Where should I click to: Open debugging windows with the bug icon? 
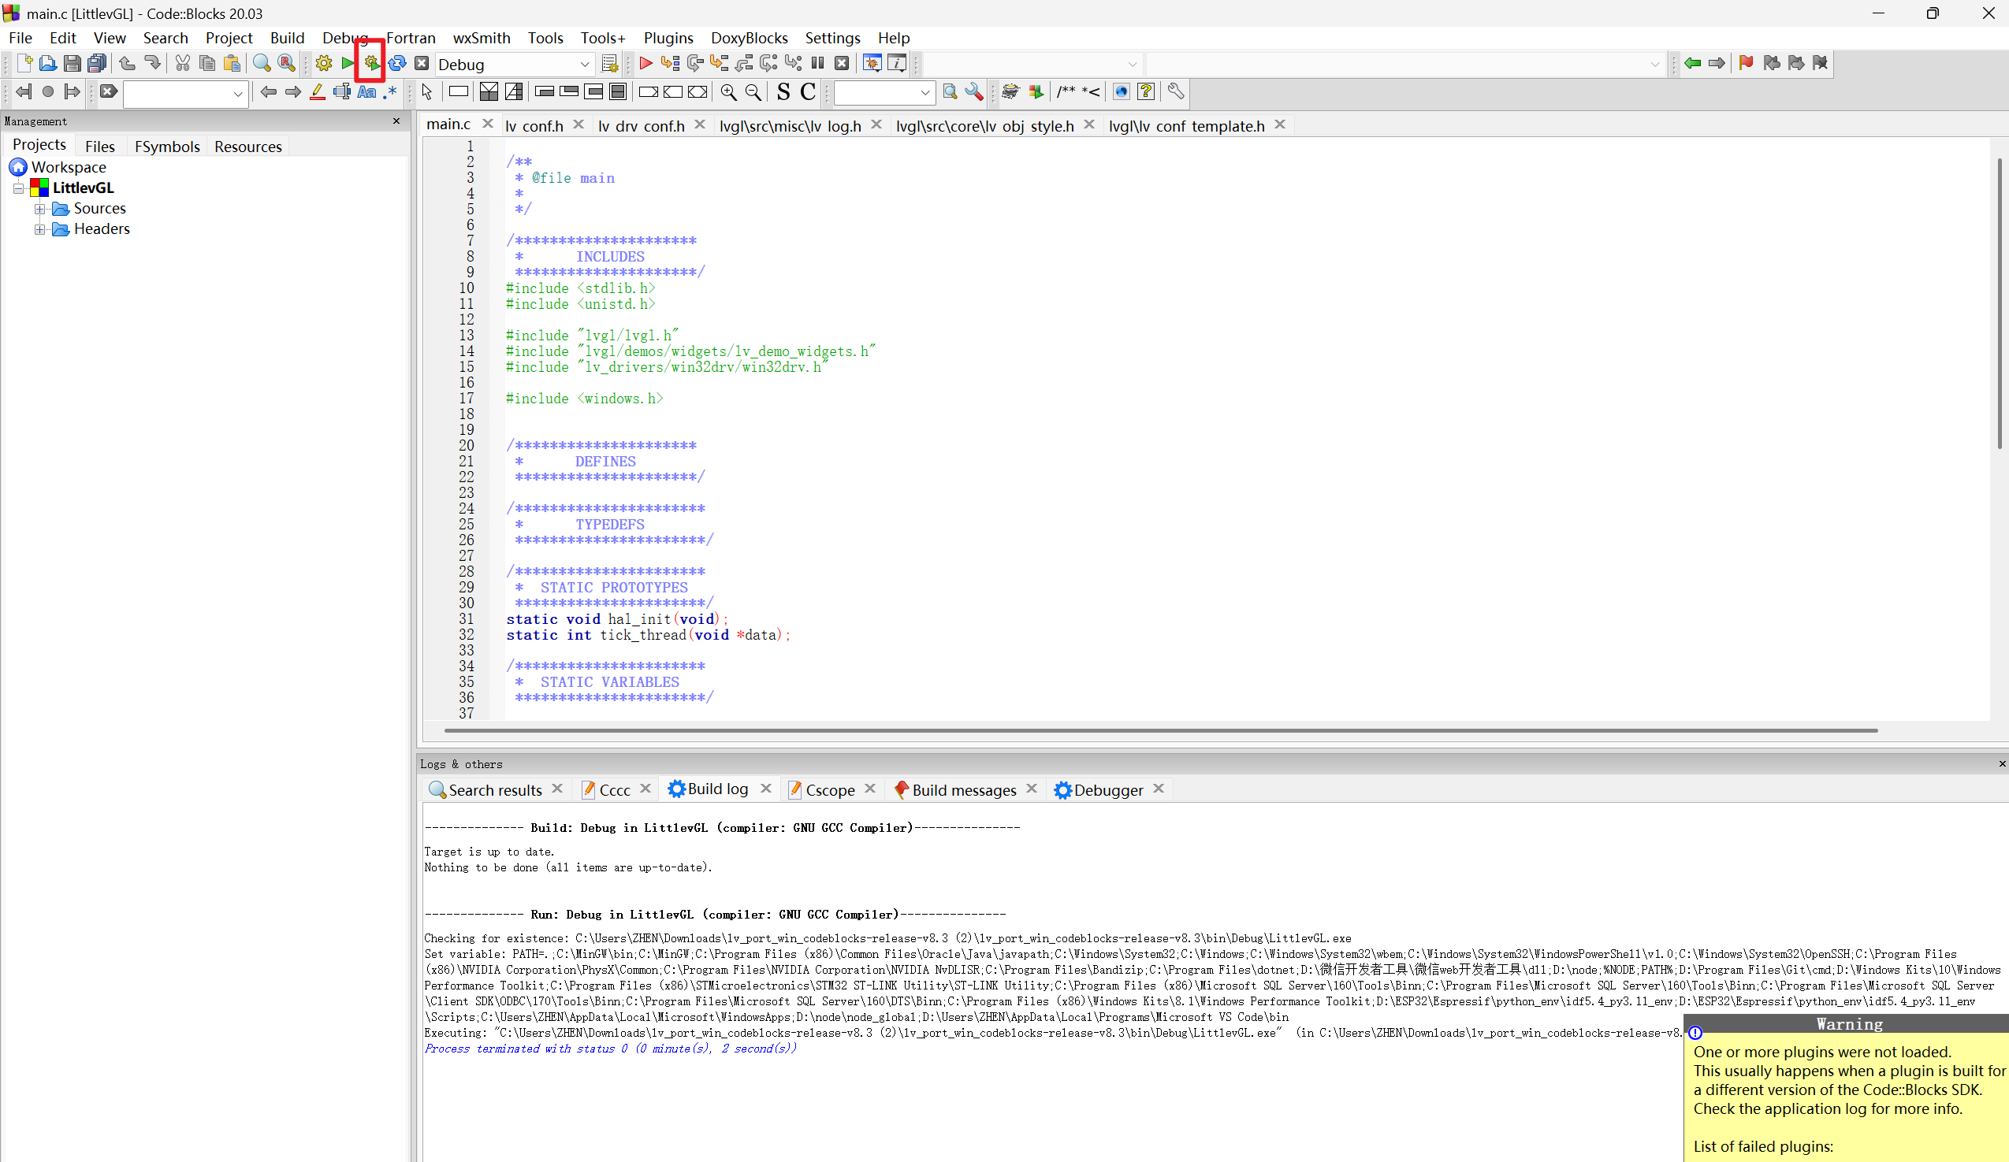click(872, 64)
